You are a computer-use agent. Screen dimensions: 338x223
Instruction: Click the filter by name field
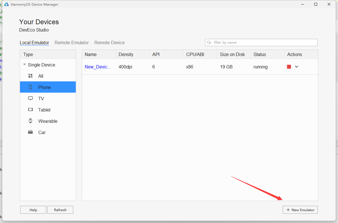point(261,43)
